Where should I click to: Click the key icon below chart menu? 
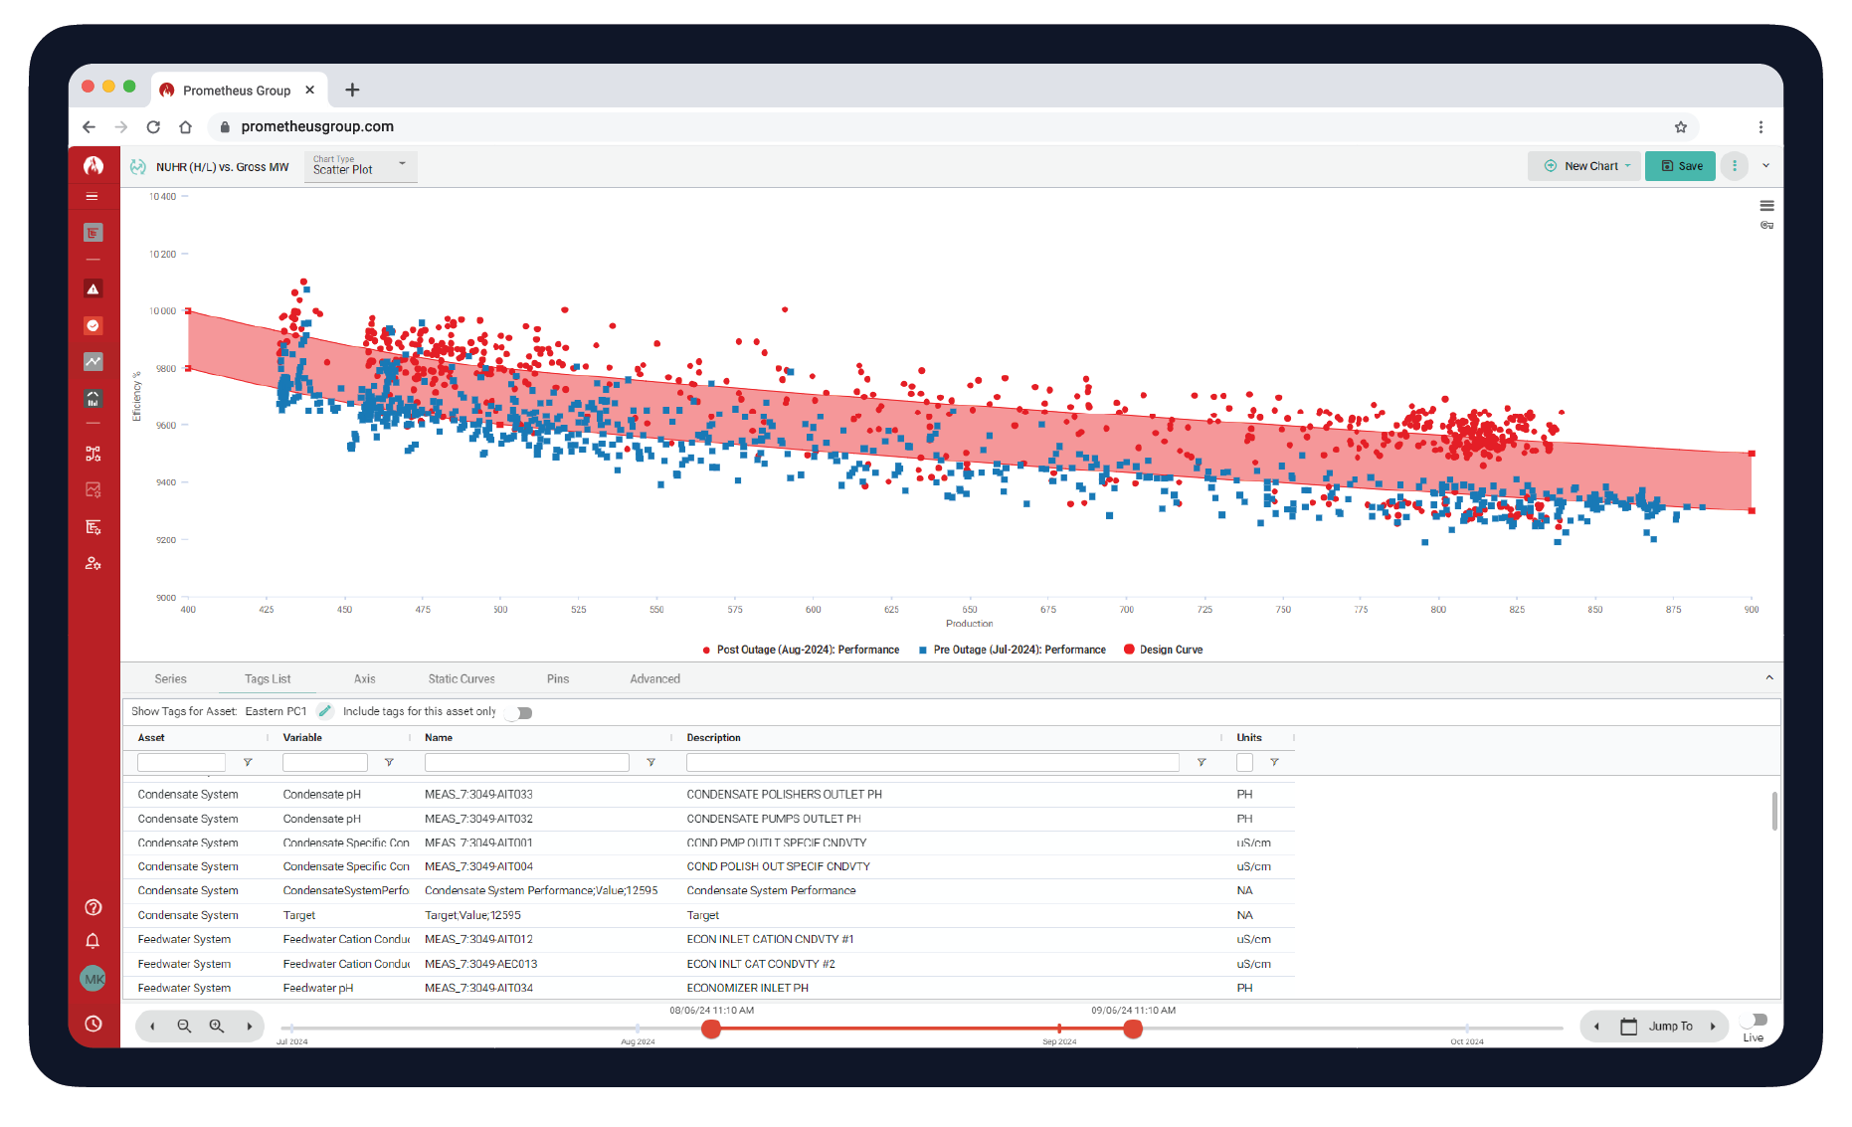1768,226
